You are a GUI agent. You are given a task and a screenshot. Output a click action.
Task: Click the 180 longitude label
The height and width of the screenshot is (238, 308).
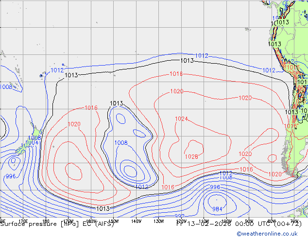46,221
